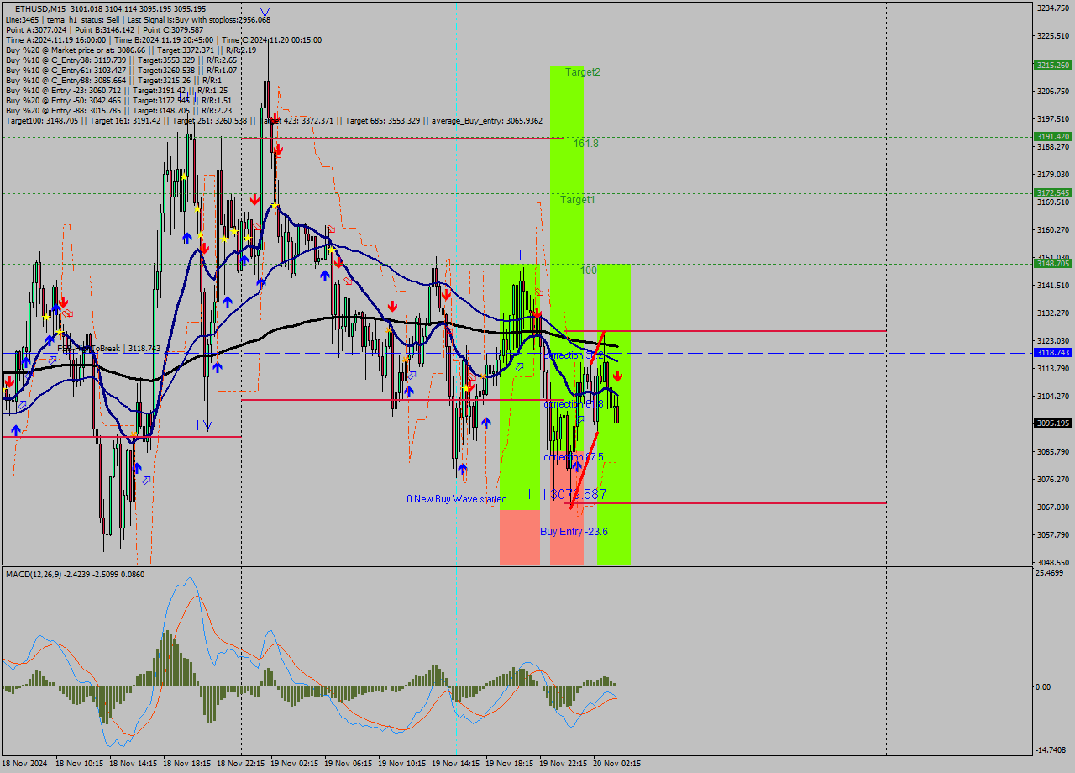
Task: Click the 3076.270 price scale value
Action: click(1053, 479)
